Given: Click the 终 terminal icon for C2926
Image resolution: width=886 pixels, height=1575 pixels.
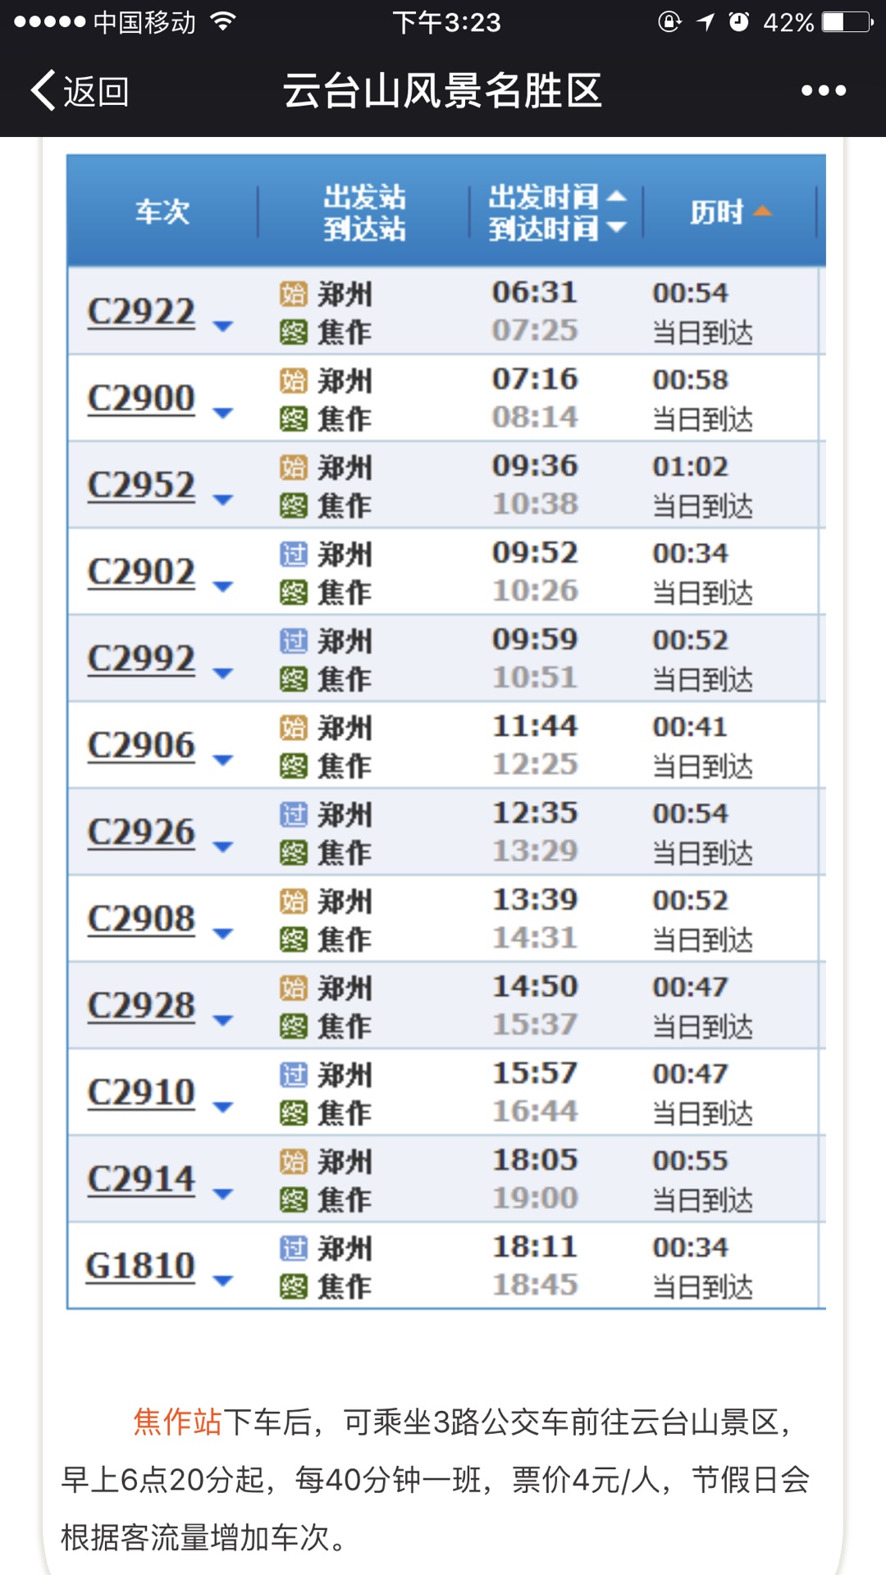Looking at the screenshot, I should [x=293, y=853].
